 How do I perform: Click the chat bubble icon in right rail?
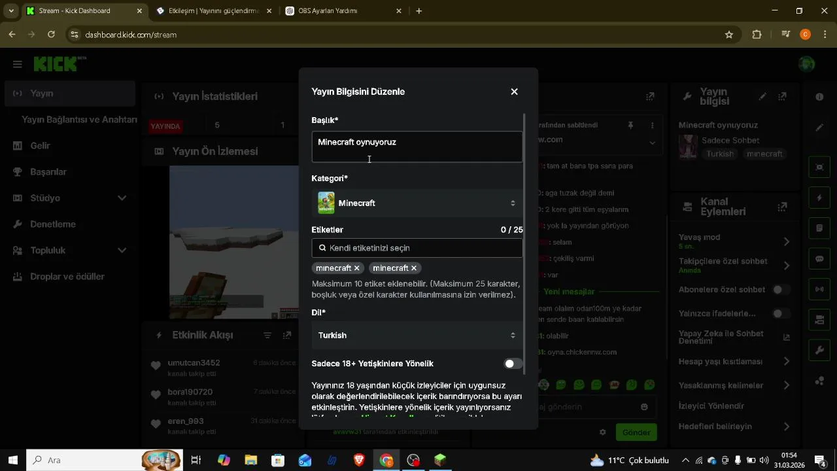point(819,259)
